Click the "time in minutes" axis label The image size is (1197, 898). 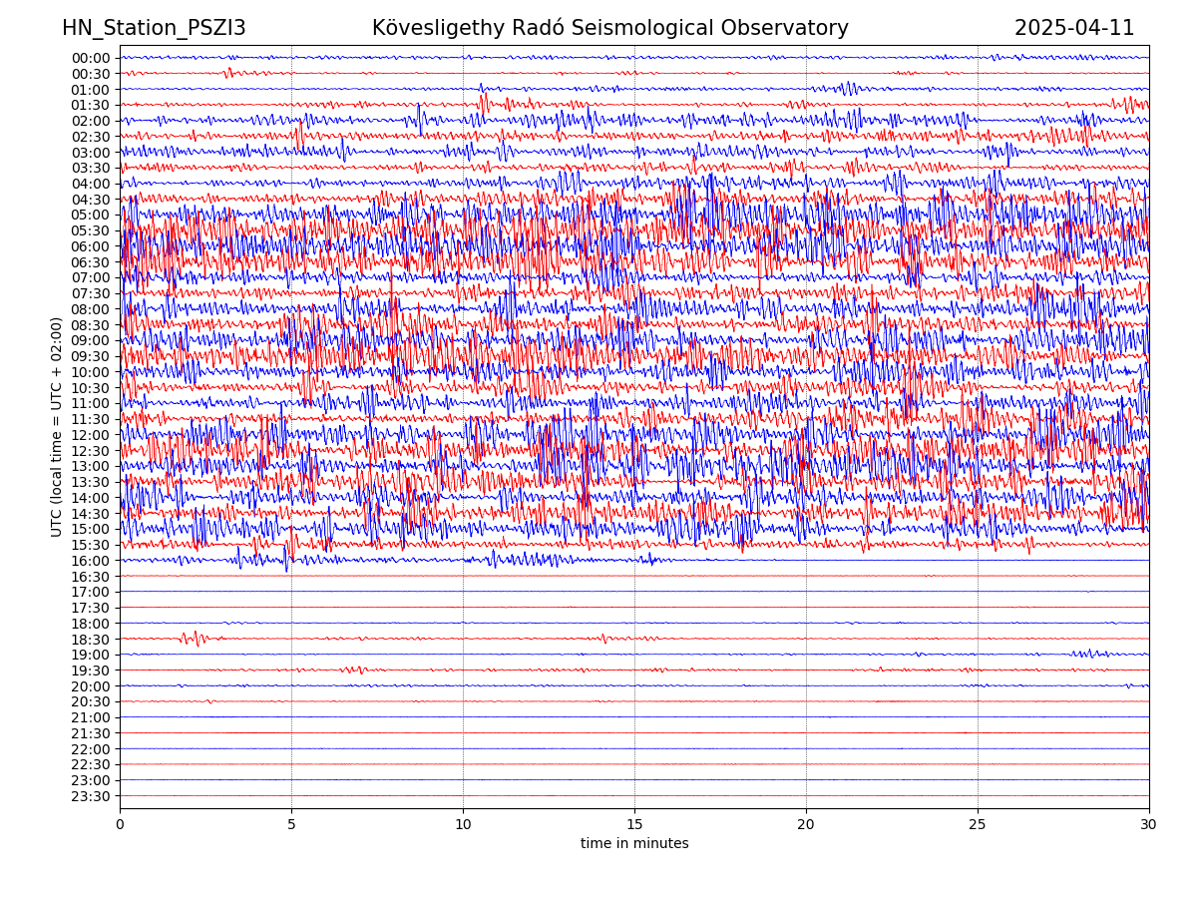click(634, 844)
